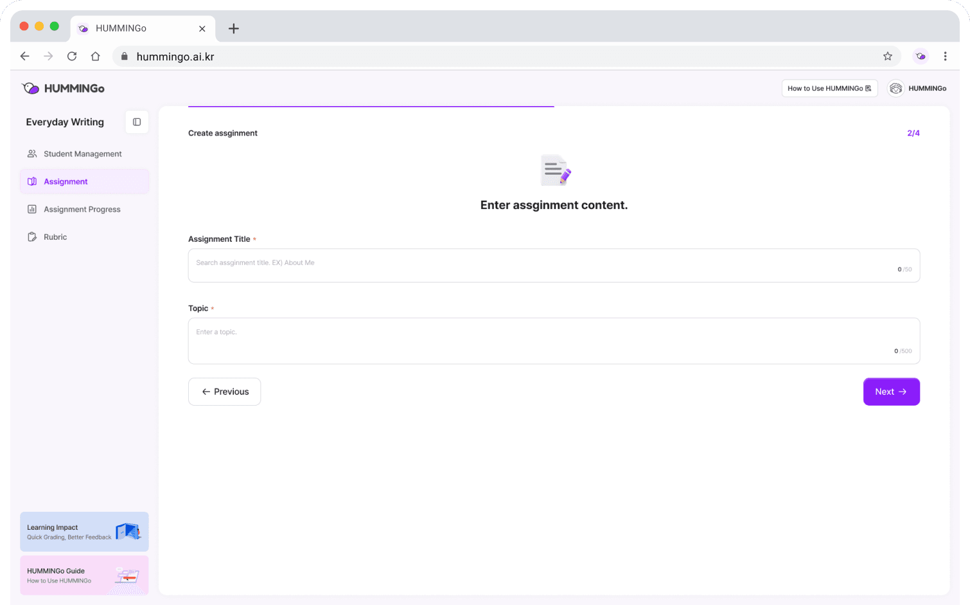
Task: Go back with the Previous button
Action: (x=224, y=392)
